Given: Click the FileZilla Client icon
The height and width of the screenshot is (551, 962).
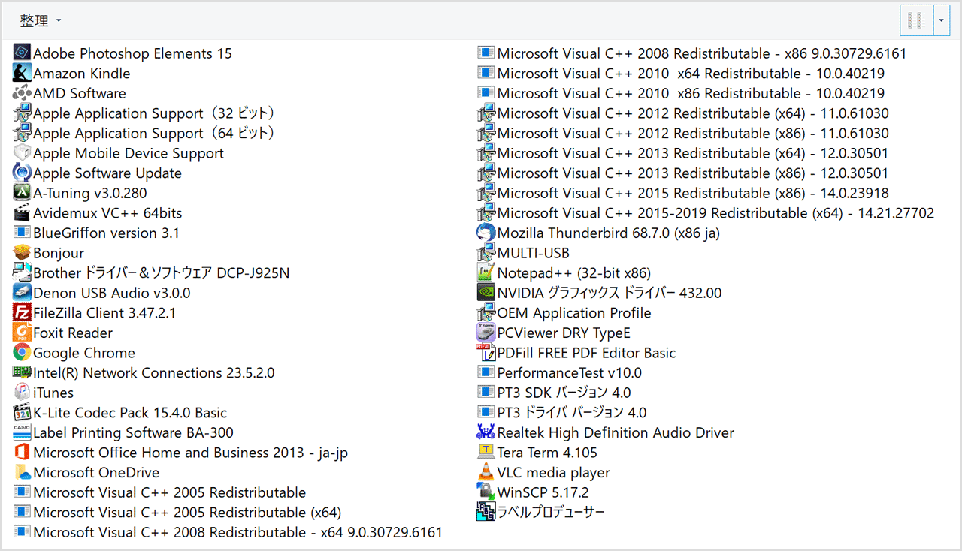Looking at the screenshot, I should [22, 312].
